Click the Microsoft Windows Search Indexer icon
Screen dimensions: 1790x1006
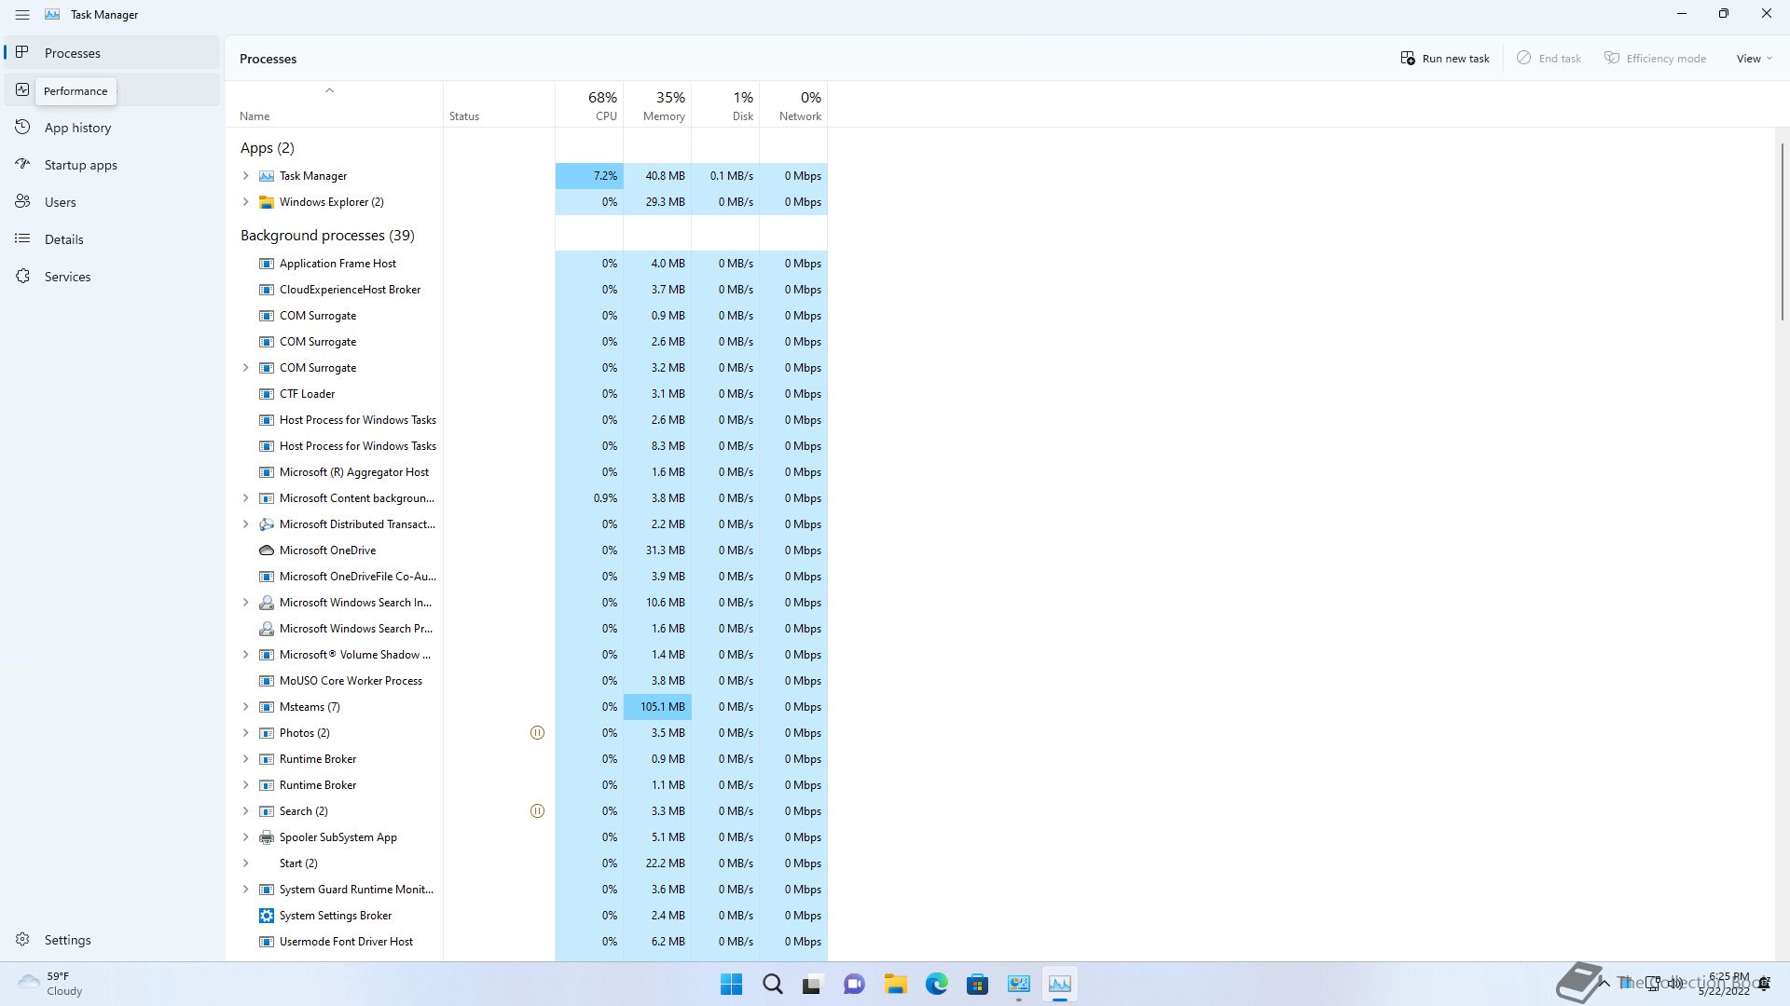pos(267,603)
